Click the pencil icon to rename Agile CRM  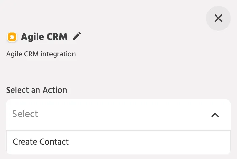point(77,36)
